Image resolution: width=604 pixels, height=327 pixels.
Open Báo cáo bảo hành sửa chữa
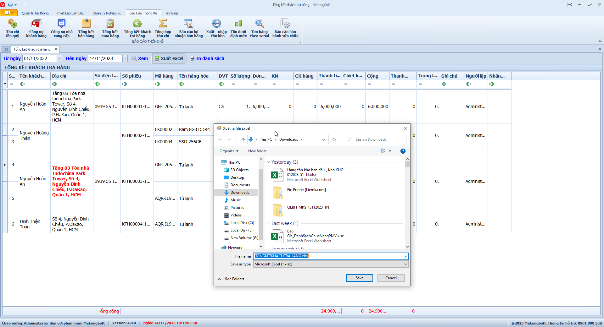285,28
